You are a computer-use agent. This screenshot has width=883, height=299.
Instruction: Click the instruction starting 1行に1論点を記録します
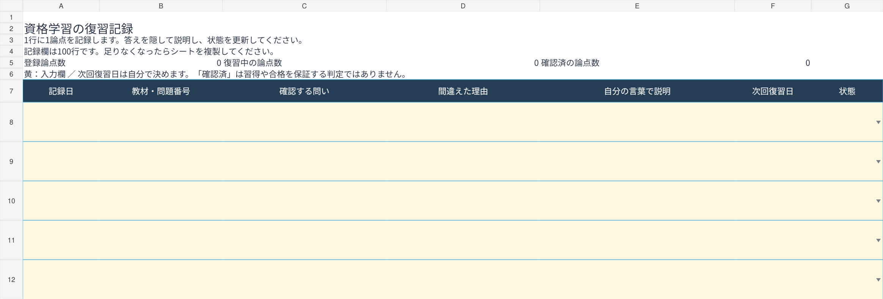coord(164,40)
